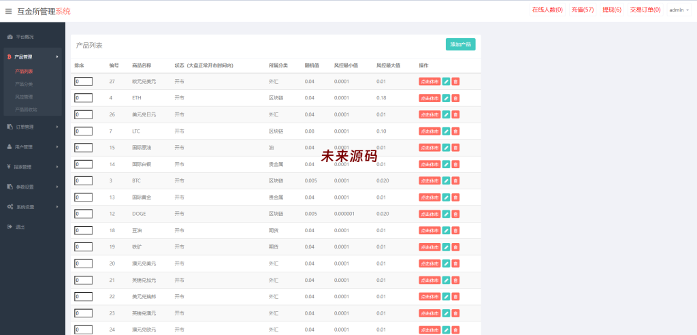Screen dimensions: 697x335
Task: Delete the LTC product row
Action: pos(455,131)
